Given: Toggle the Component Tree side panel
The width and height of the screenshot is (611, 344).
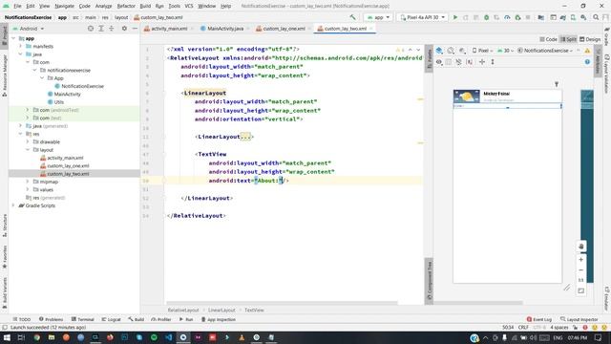Looking at the screenshot, I should click(x=429, y=281).
